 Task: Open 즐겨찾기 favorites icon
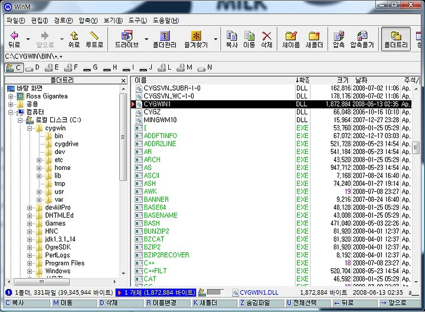196,40
